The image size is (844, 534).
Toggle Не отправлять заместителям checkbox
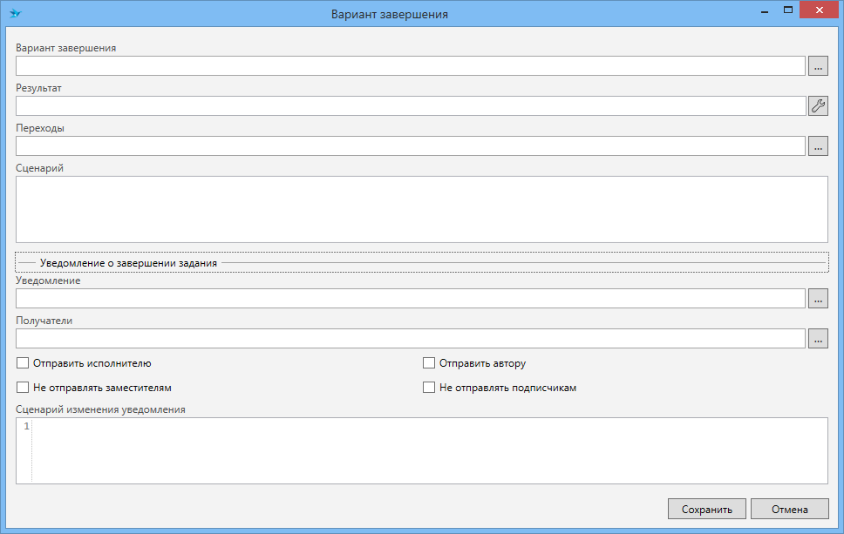23,388
